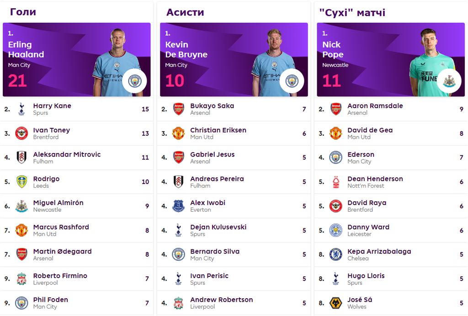Click Nott'm Forest crest by Dean Henderson

(336, 182)
